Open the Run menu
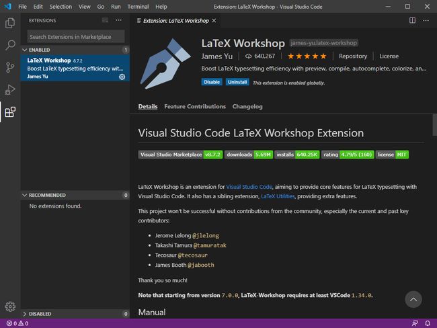The image size is (437, 328). tap(116, 7)
